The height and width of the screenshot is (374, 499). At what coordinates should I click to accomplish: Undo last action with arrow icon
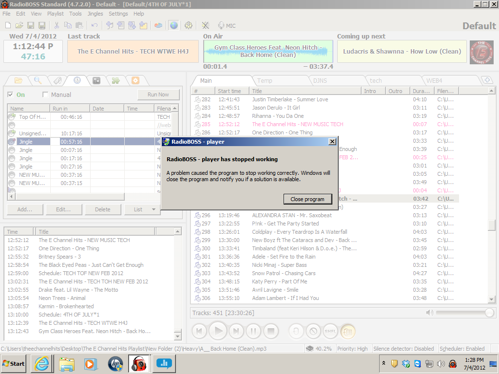[95, 25]
